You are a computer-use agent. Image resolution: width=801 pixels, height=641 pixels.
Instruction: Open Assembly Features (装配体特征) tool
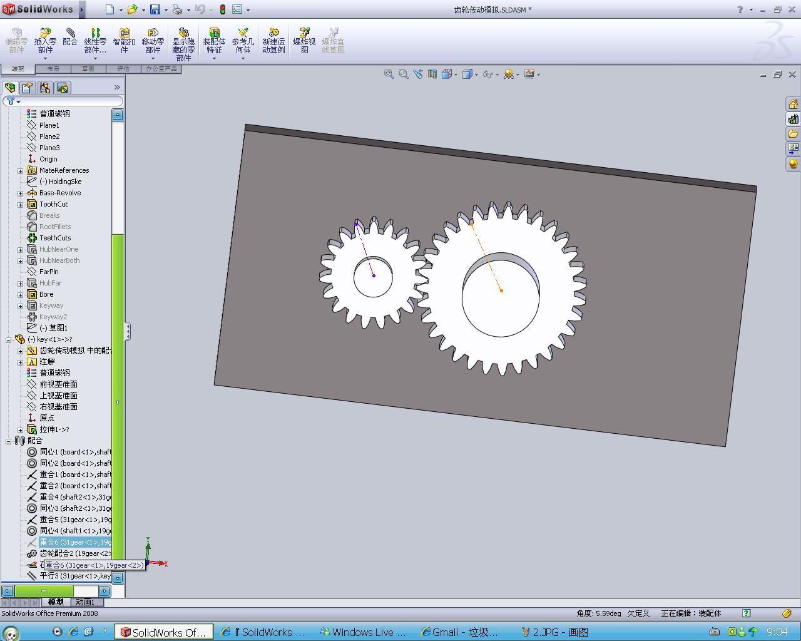click(214, 41)
